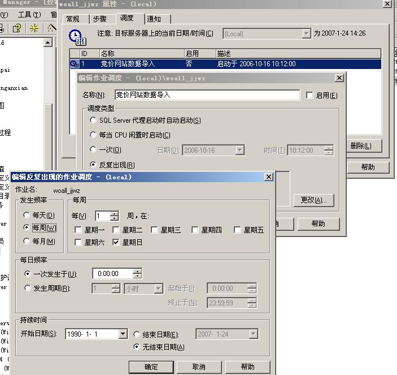Close the 编辑作业调度 dialog

tap(339, 77)
